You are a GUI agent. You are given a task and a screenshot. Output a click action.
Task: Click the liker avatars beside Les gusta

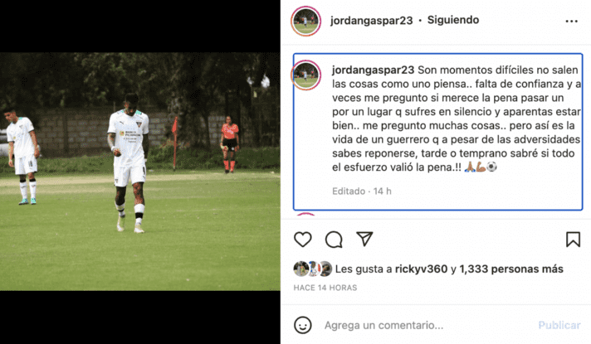click(313, 269)
